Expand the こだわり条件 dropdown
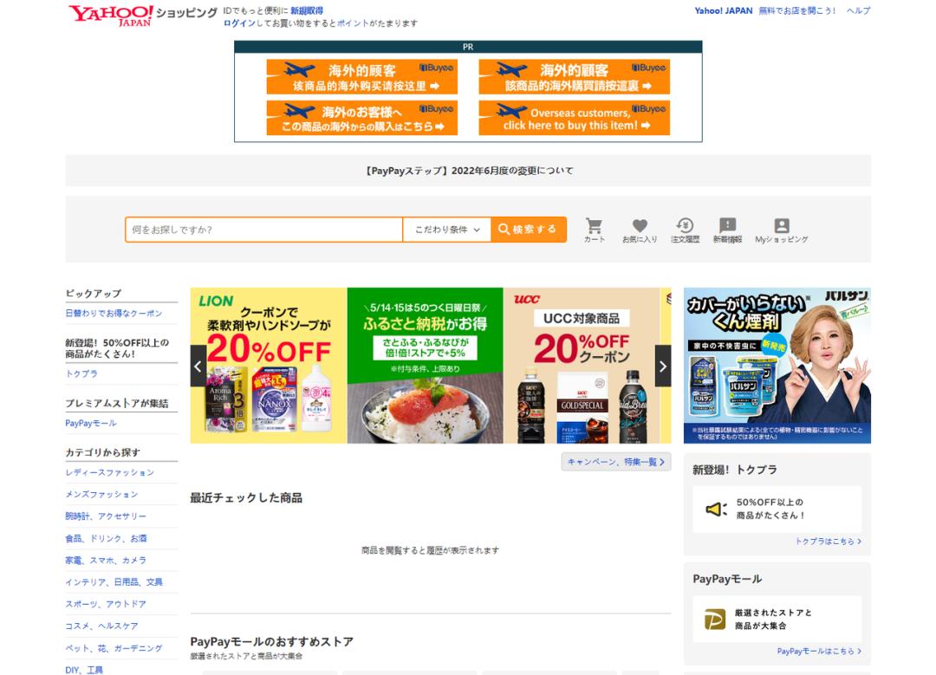 click(447, 230)
